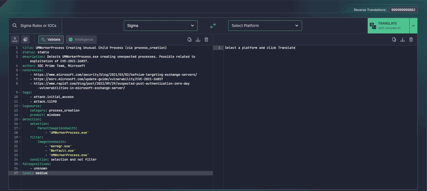This screenshot has width=427, height=191.
Task: Click the Reverse Translations counter value
Action: [x=403, y=10]
